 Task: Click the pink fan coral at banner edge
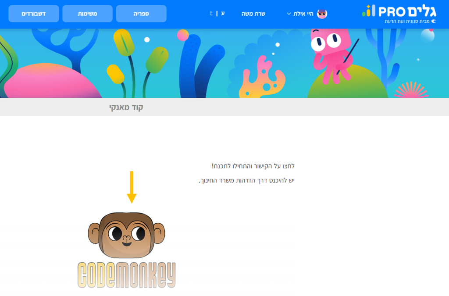[411, 90]
